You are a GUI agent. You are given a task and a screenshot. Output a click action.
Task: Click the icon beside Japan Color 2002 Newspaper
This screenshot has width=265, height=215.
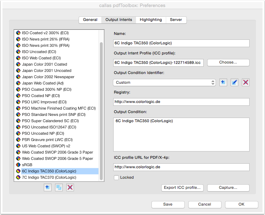(x=18, y=77)
